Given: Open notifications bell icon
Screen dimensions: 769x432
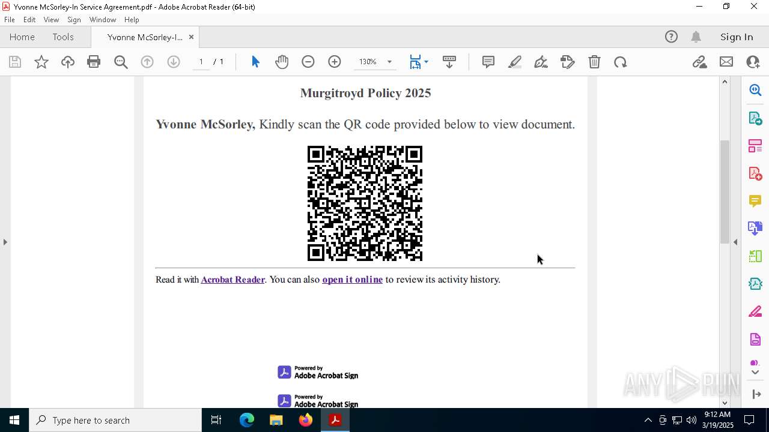Looking at the screenshot, I should pos(696,37).
